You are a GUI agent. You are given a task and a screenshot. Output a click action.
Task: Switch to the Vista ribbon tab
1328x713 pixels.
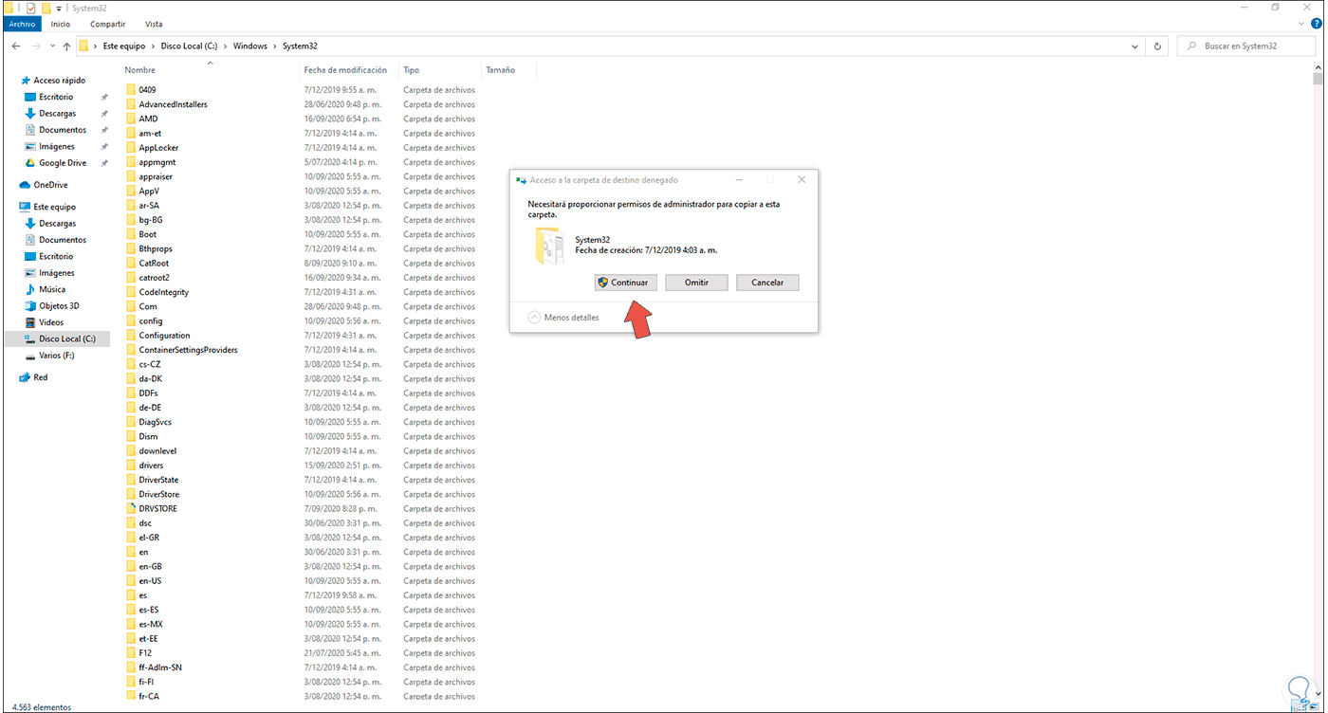[154, 24]
